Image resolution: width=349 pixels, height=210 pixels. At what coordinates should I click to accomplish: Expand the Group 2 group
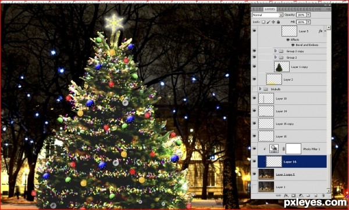coord(275,57)
